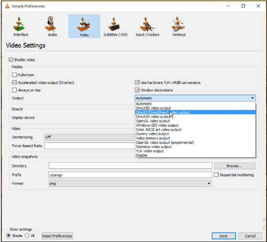Toggle the Enable video checkbox
The height and width of the screenshot is (242, 267).
pyautogui.click(x=11, y=59)
